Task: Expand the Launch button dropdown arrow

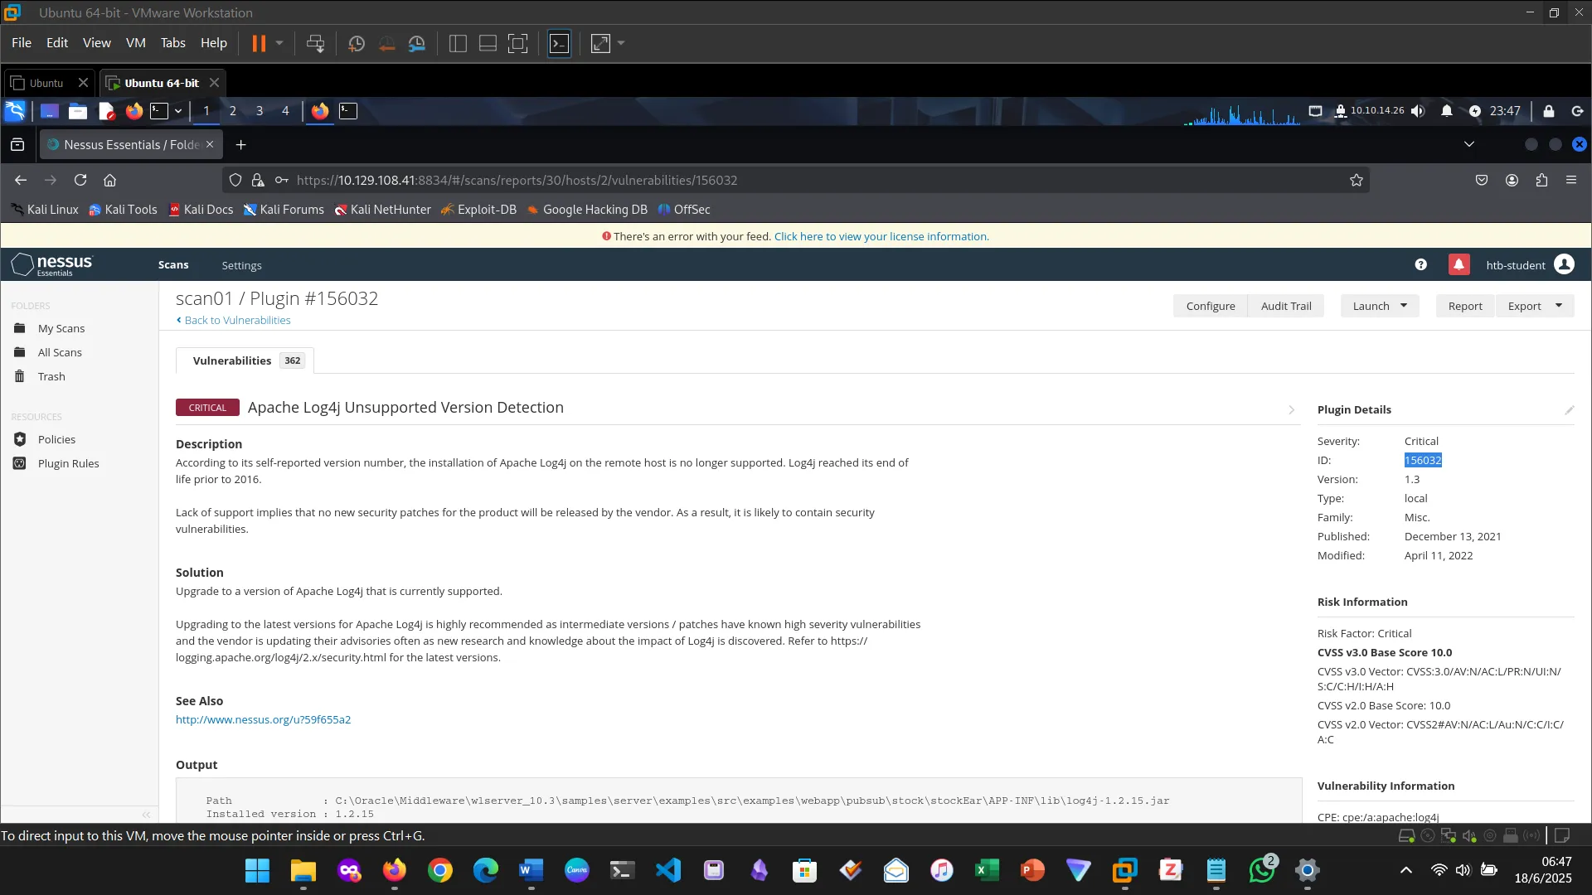Action: [1404, 306]
